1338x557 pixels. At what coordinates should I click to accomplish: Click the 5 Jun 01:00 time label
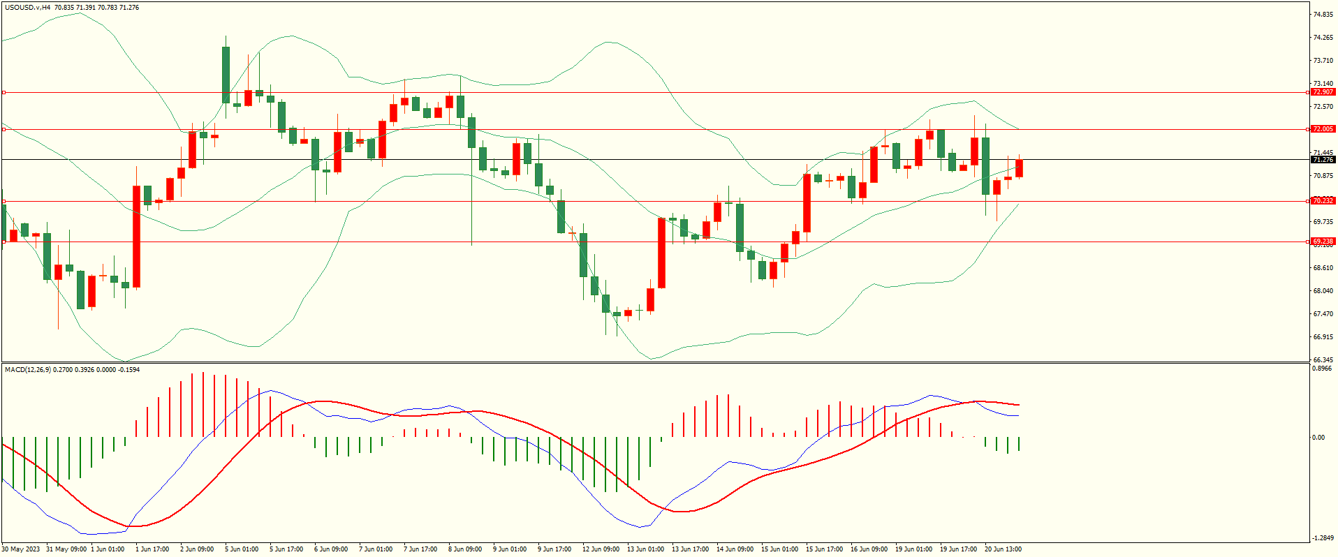click(x=242, y=549)
